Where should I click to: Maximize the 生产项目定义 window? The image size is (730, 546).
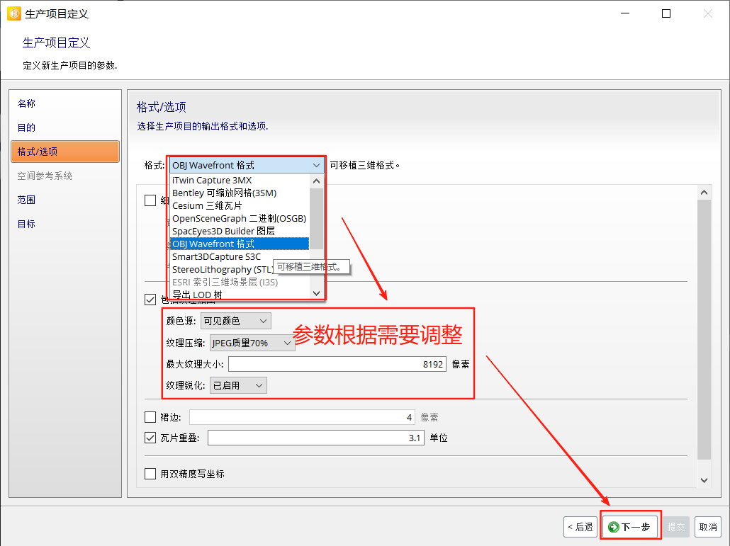coord(666,13)
